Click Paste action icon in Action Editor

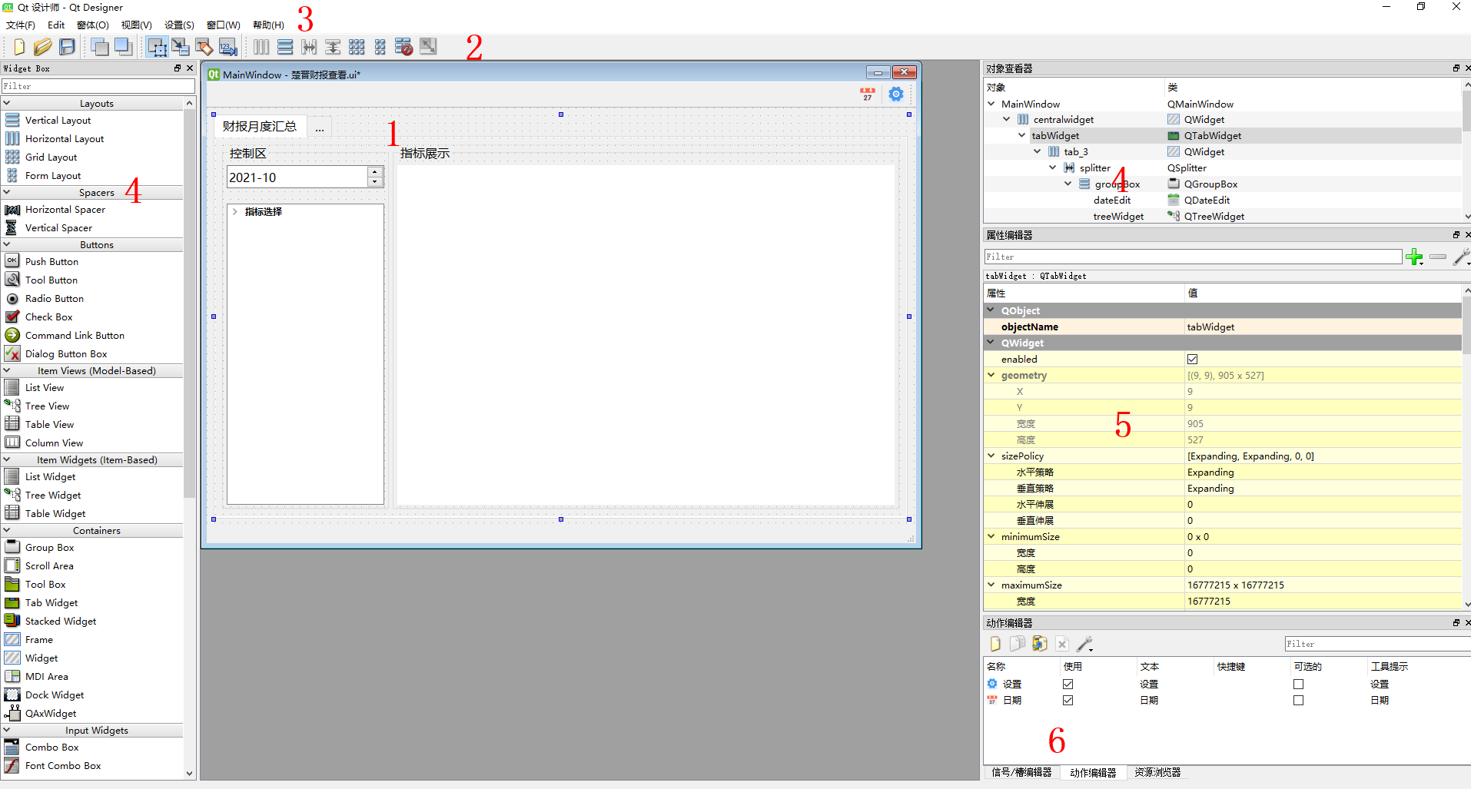pos(1040,644)
